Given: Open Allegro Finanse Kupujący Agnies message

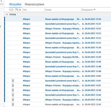Looking at the screenshot, I should (x=58, y=43).
